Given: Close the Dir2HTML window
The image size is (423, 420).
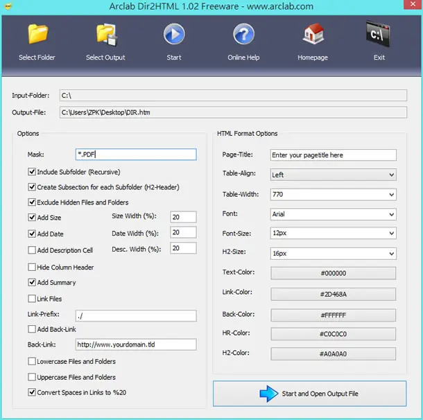Looking at the screenshot, I should coord(413,4).
